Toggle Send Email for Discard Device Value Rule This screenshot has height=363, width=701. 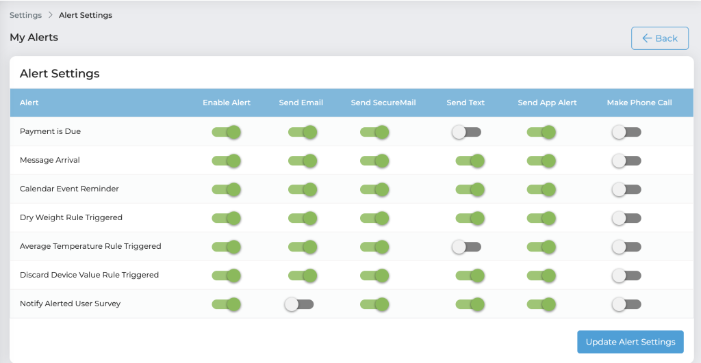(303, 275)
